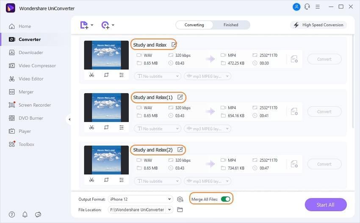Rename Study and Relax(1) with edit icon

[x=180, y=97]
